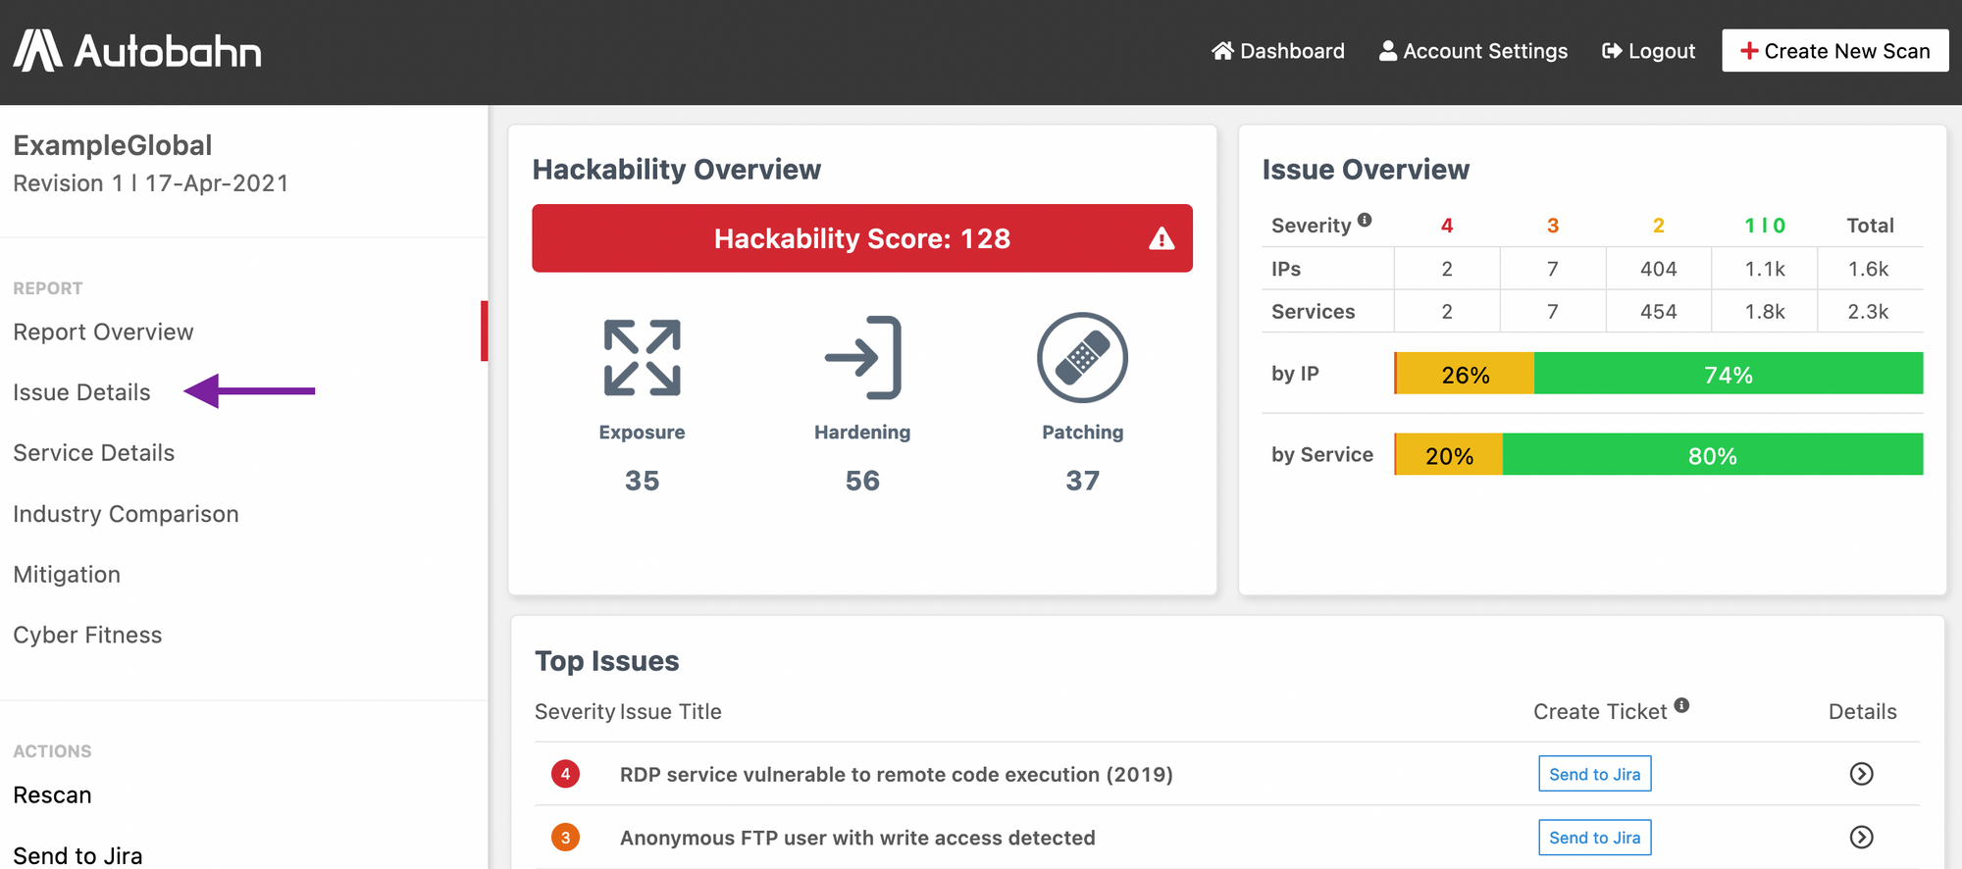Open Report Overview in sidebar
The height and width of the screenshot is (869, 1962).
pyautogui.click(x=103, y=332)
